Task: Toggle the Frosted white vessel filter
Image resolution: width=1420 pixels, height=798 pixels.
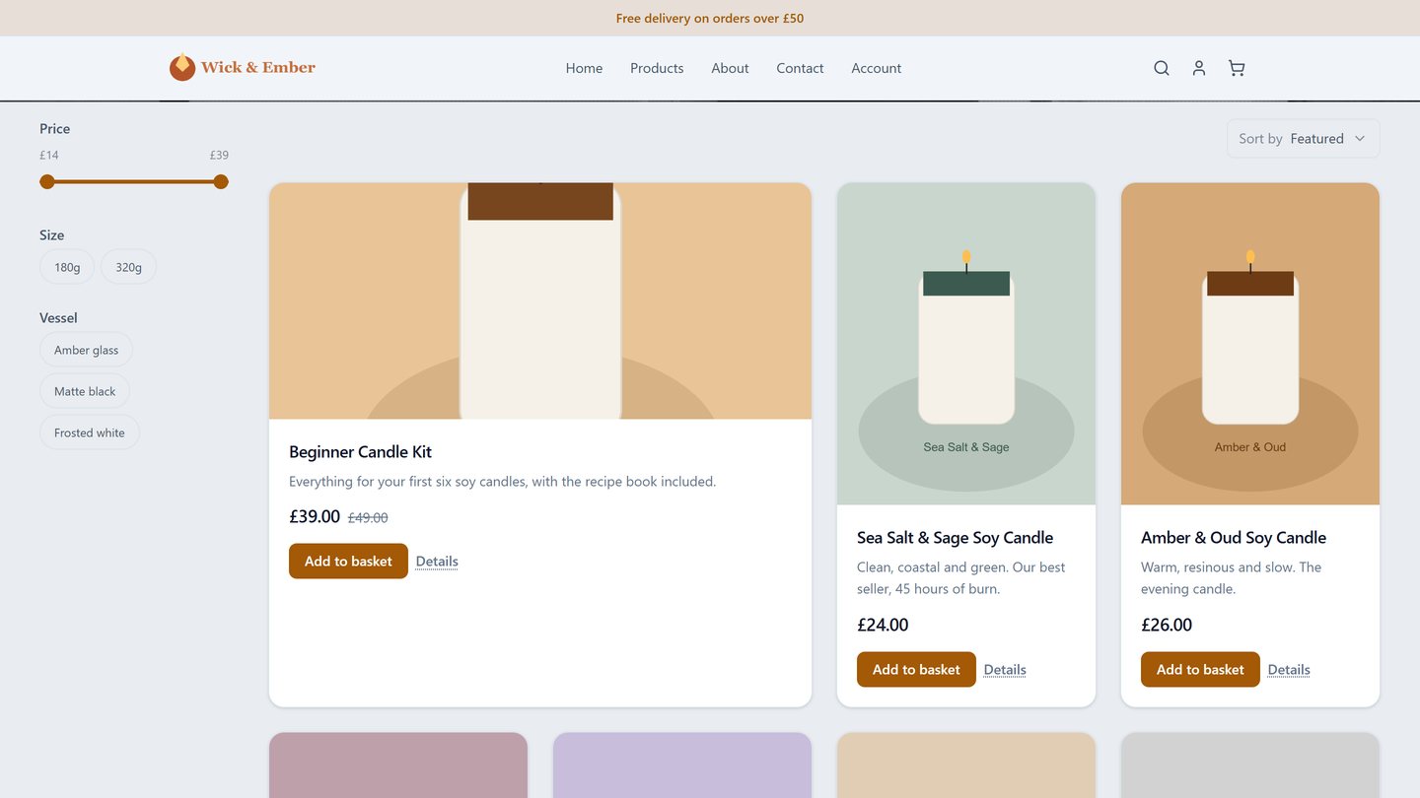Action: tap(90, 432)
